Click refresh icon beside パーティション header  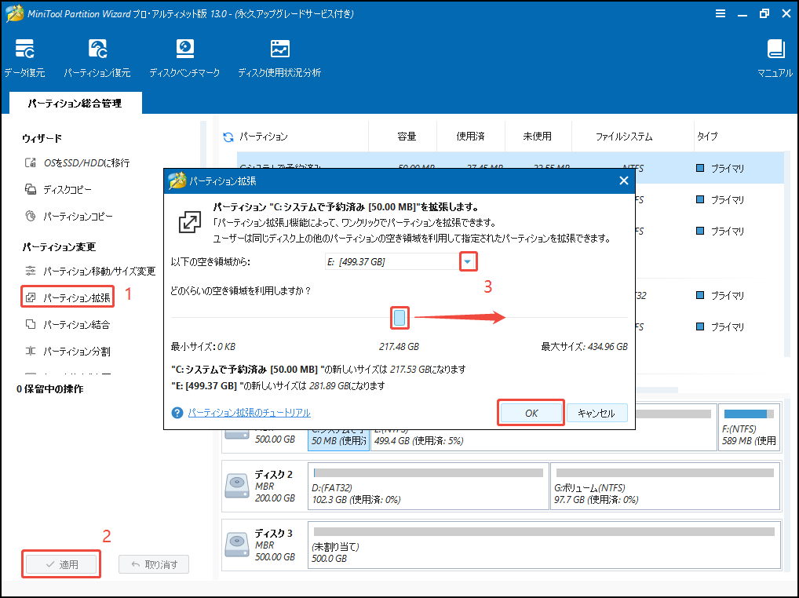coord(228,137)
